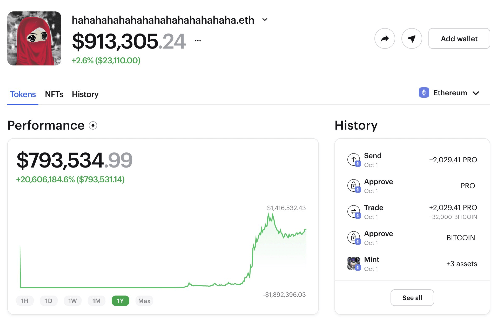Click the Mint NFT thumbnail image
Viewport: 497px width, 321px height.
pos(354,263)
